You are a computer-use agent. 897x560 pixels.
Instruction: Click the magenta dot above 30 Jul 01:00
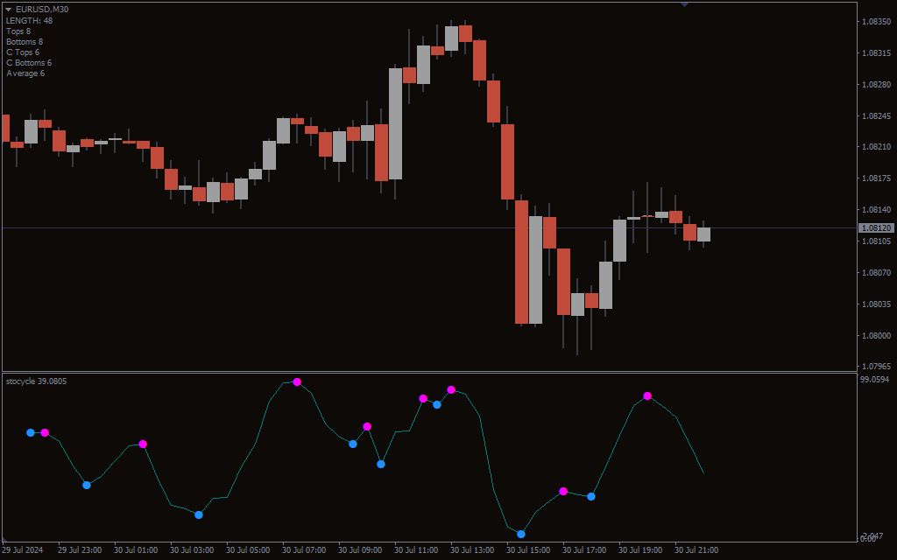click(143, 444)
